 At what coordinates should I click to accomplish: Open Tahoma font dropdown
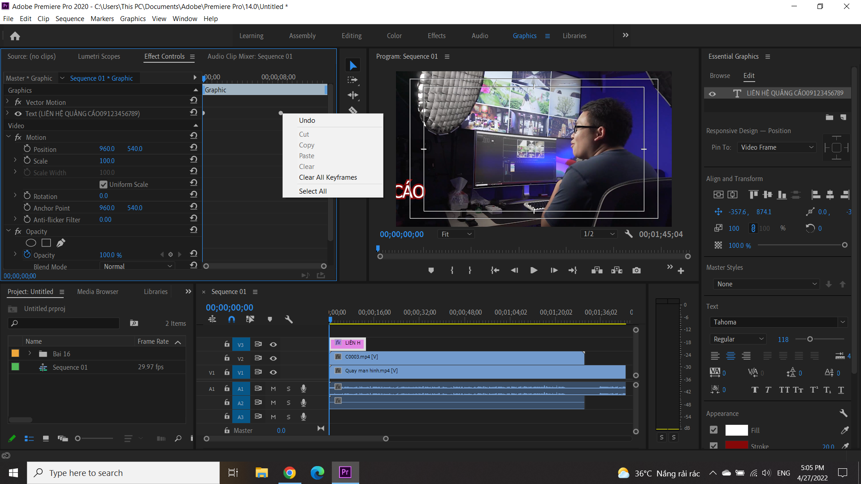(778, 322)
